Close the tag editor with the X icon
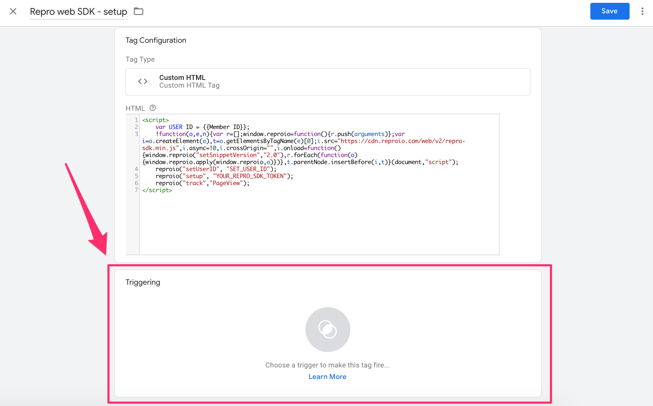Image resolution: width=653 pixels, height=406 pixels. coord(13,11)
